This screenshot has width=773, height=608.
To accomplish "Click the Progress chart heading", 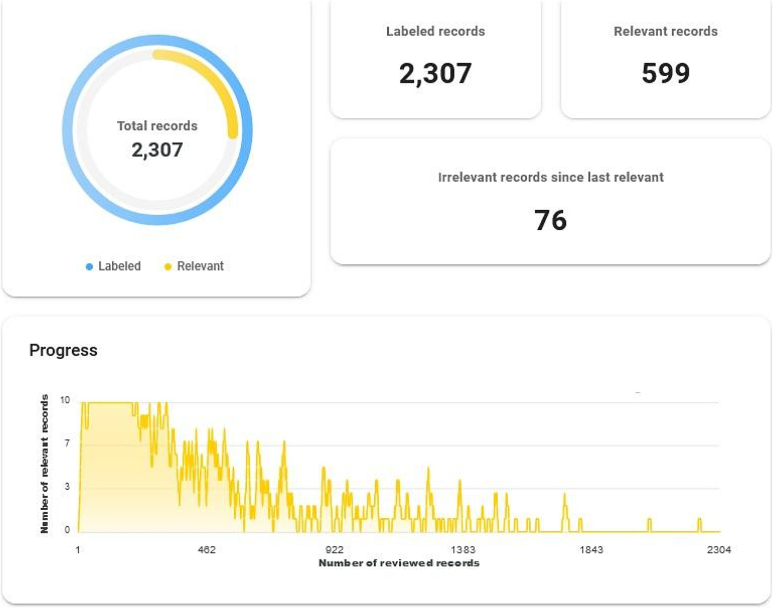I will 63,350.
